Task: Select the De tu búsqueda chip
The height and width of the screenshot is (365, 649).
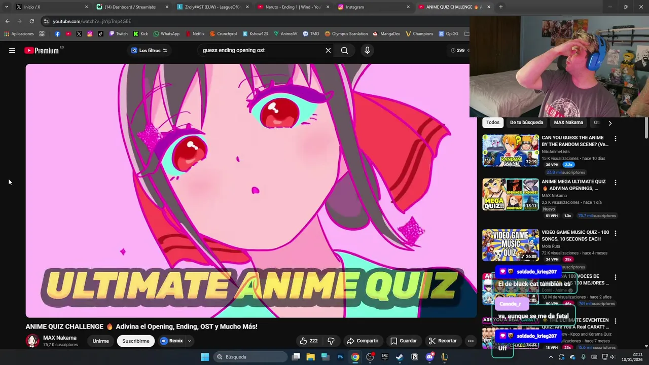Action: pos(526,122)
